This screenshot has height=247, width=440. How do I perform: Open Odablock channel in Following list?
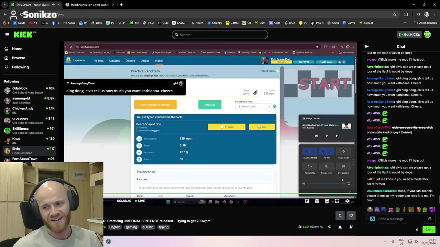point(29,90)
